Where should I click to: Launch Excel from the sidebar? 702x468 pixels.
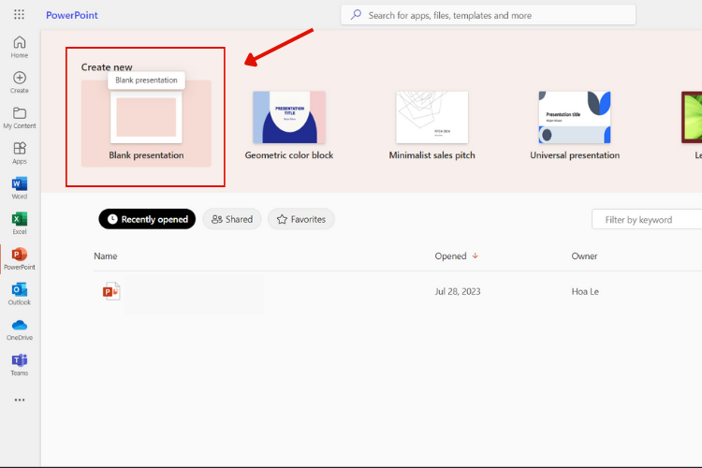20,224
